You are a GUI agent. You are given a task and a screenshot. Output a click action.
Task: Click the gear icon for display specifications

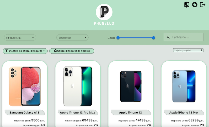point(55,51)
